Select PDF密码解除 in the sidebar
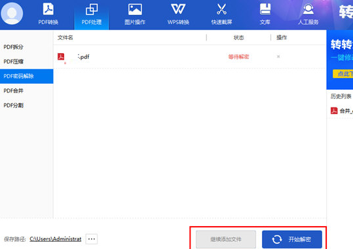The width and height of the screenshot is (353, 249). point(27,76)
